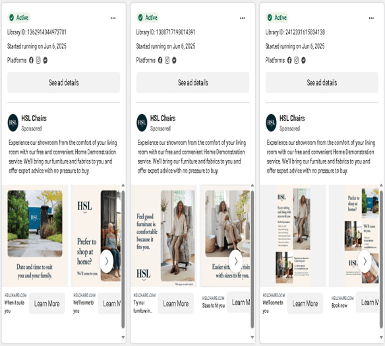
Task: Click Active status badge on ad 1362914344973701
Action: tap(18, 17)
